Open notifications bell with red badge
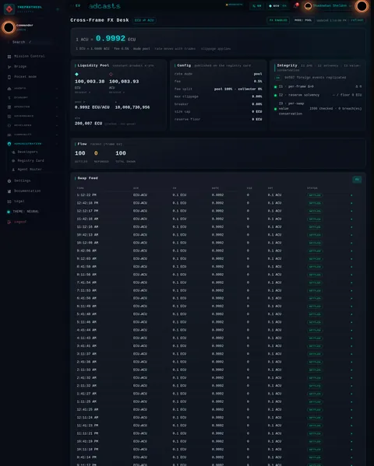 click(295, 5)
